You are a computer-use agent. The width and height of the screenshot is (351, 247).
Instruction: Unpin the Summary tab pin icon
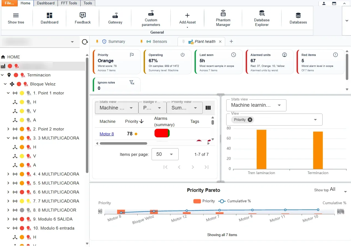pos(97,41)
